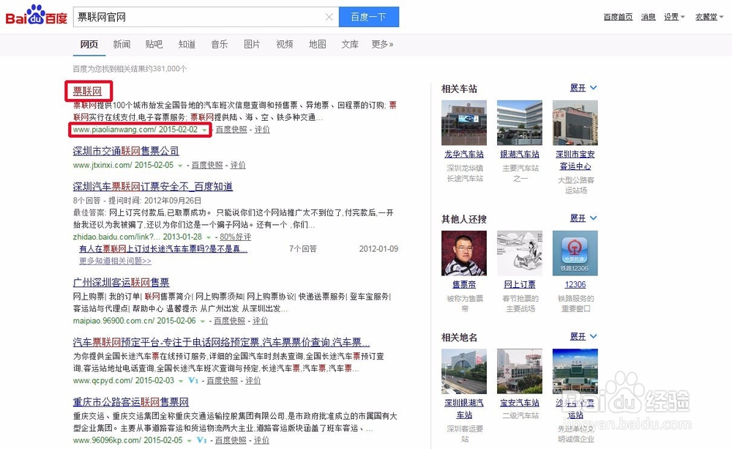Click the 铁路12306 app icon
Image resolution: width=732 pixels, height=449 pixels.
(575, 253)
